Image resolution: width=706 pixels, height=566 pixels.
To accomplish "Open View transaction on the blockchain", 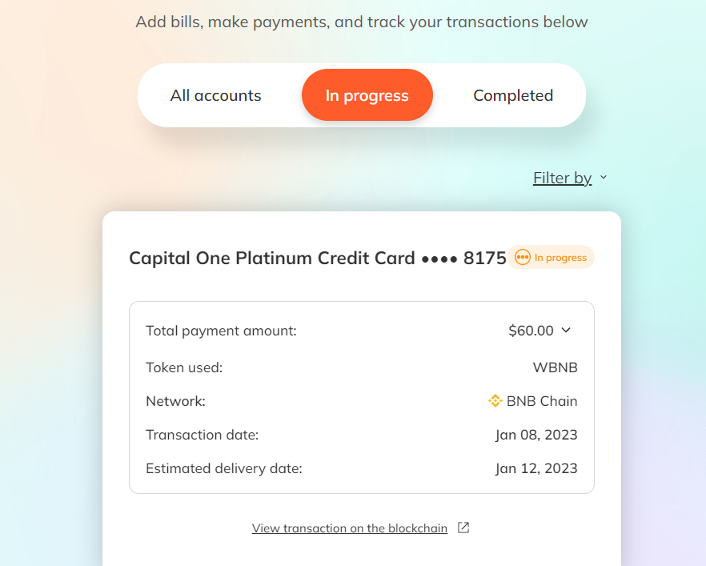I will [x=349, y=528].
